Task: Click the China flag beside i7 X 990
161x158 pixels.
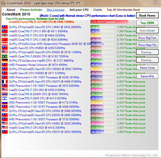Action: (x=5, y=40)
